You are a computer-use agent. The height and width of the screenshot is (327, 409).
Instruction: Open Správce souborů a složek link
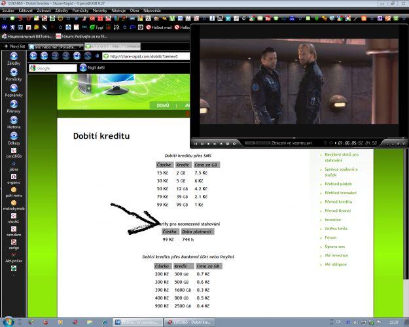pyautogui.click(x=341, y=172)
